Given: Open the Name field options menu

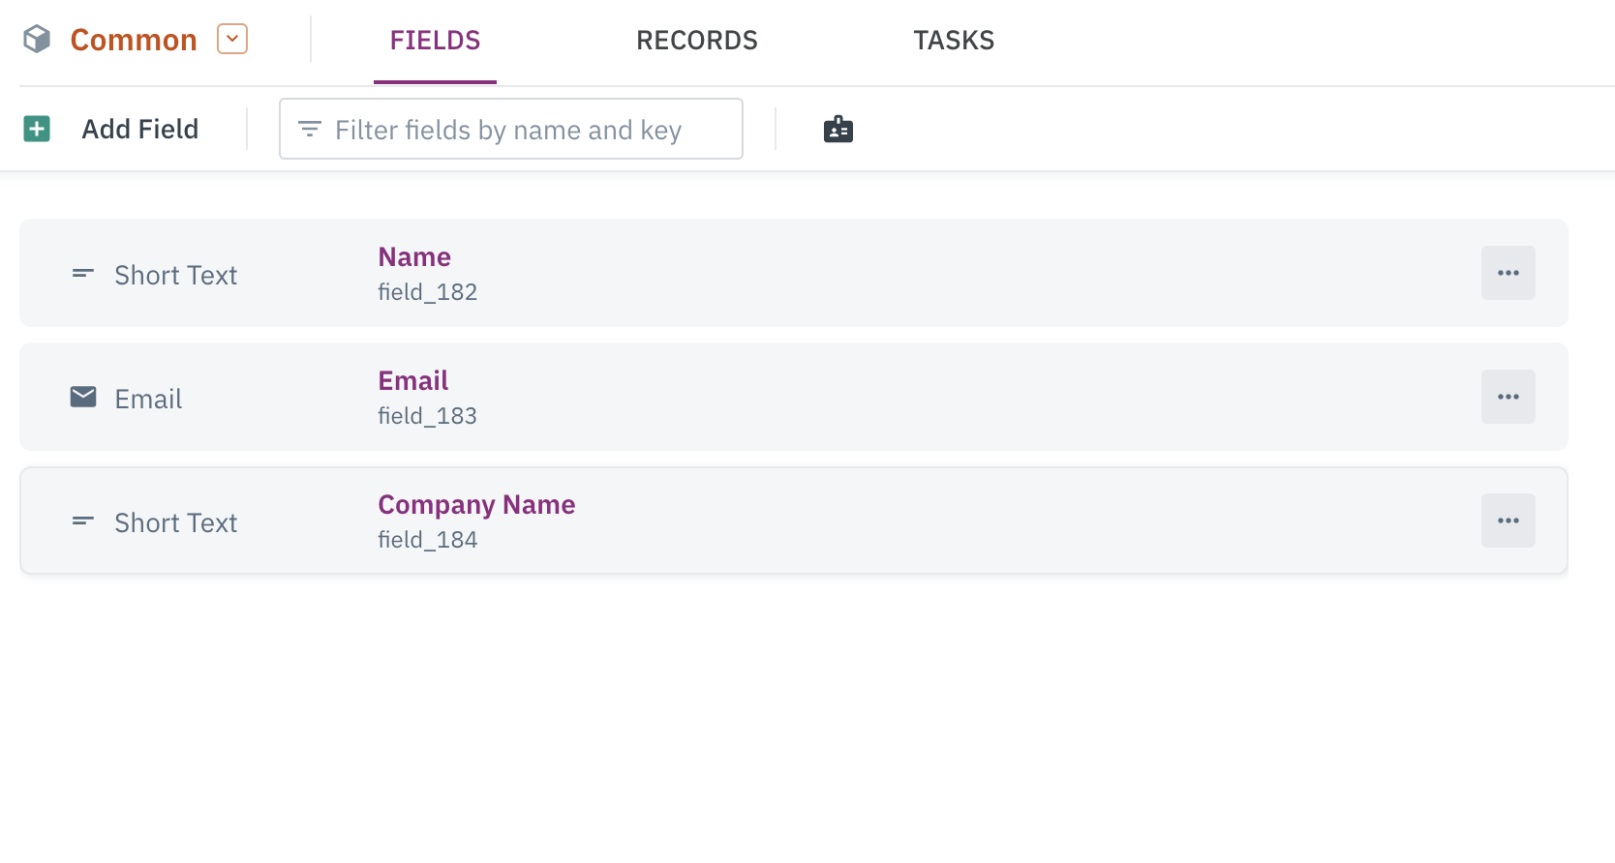Looking at the screenshot, I should (1508, 273).
